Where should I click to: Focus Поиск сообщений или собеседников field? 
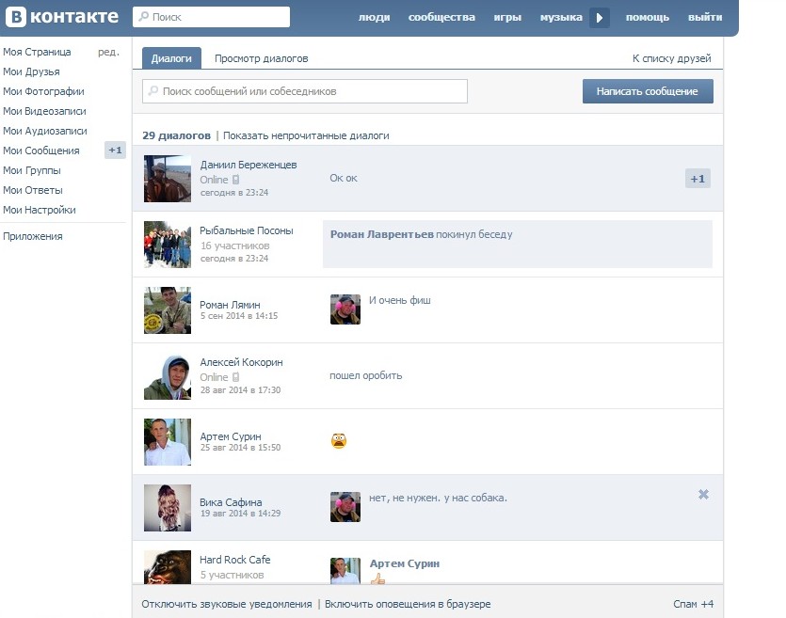coord(305,91)
